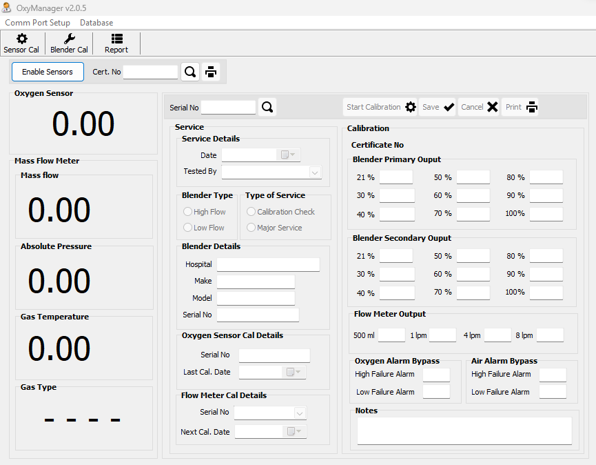
Task: Click Primary Output 21 % field
Action: (x=396, y=177)
